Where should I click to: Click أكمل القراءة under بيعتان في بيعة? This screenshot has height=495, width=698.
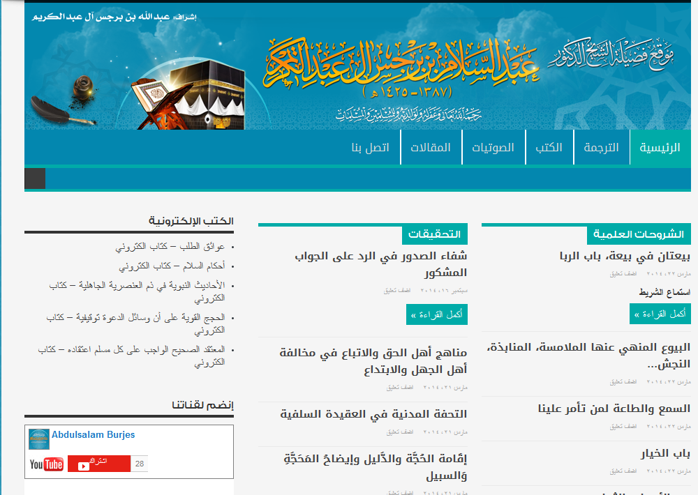(660, 314)
